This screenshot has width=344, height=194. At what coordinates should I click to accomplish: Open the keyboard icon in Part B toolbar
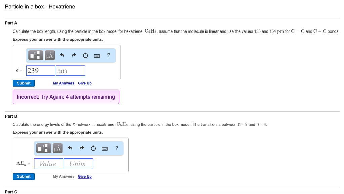(x=105, y=148)
